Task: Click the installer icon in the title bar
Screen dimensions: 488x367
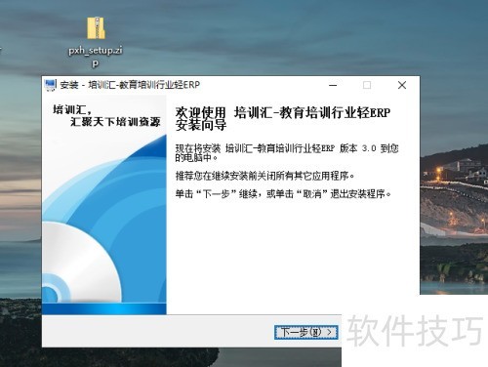Action: pos(50,85)
